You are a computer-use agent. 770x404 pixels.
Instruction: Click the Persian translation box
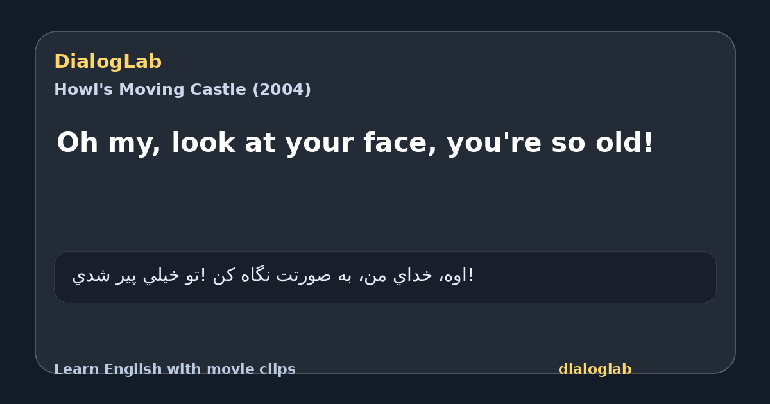[385, 277]
